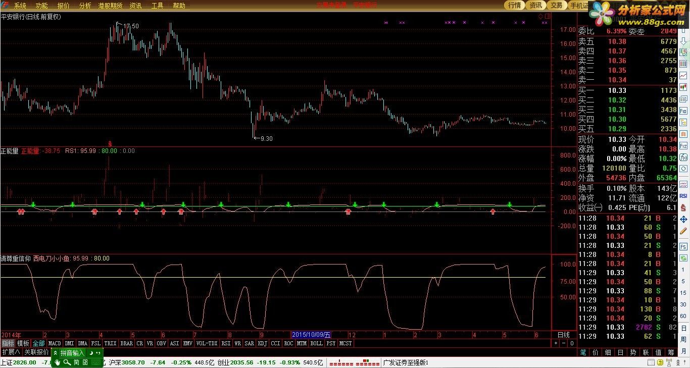Switch to 60 minute period
This screenshot has height=368, width=690.
(683, 316)
